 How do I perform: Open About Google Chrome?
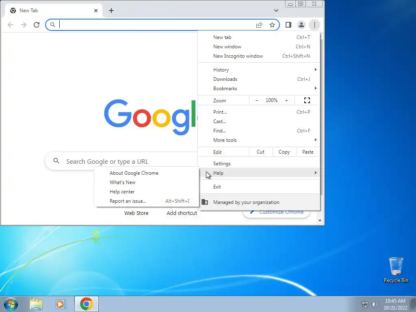coord(147,173)
